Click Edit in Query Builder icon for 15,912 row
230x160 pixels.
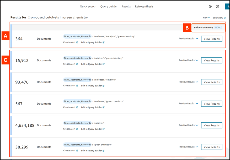104,64
